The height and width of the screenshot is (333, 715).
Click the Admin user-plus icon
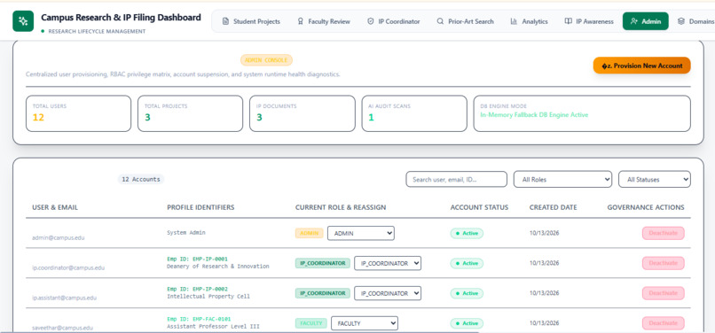tap(634, 21)
